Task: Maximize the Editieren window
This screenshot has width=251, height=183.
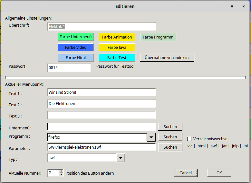Action: [232, 6]
